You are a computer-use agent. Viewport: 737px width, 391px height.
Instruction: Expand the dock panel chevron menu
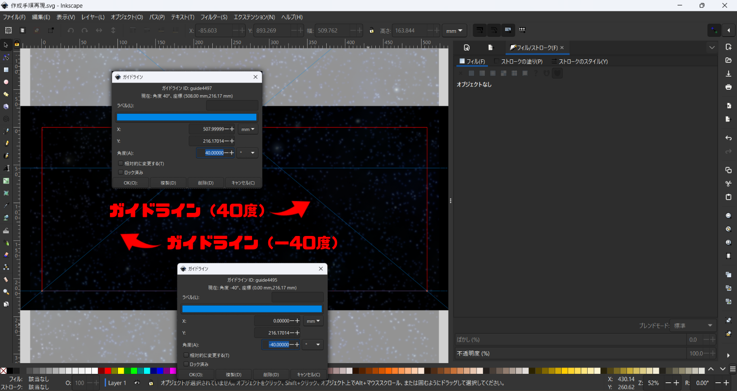(x=711, y=48)
